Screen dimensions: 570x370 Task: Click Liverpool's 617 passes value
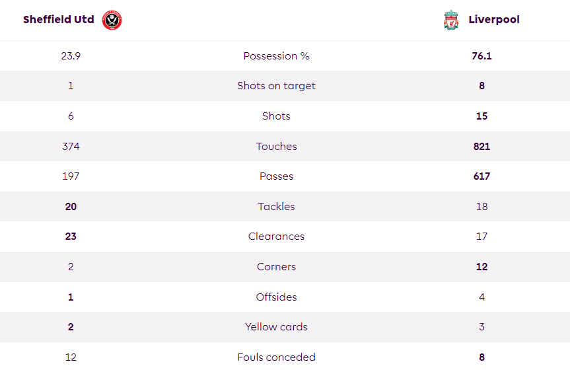pos(481,176)
